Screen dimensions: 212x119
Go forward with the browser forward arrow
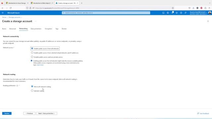[x=7, y=8]
